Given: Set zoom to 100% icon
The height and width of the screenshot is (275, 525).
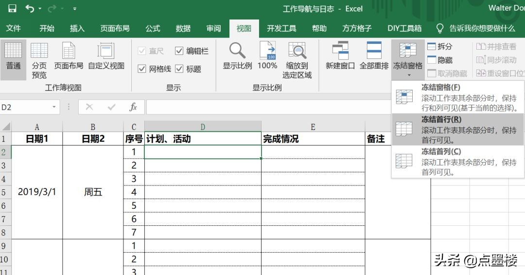Looking at the screenshot, I should (267, 56).
